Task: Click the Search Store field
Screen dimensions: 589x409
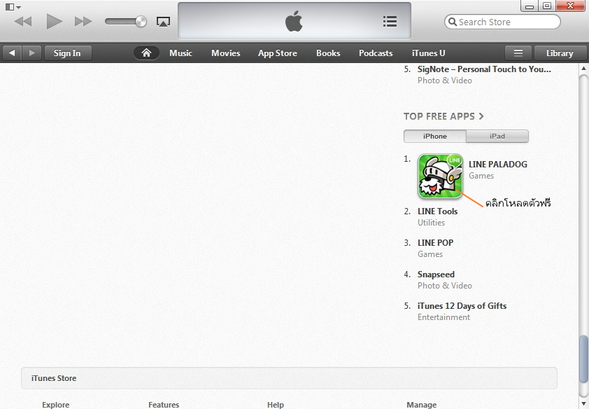Action: [x=502, y=22]
